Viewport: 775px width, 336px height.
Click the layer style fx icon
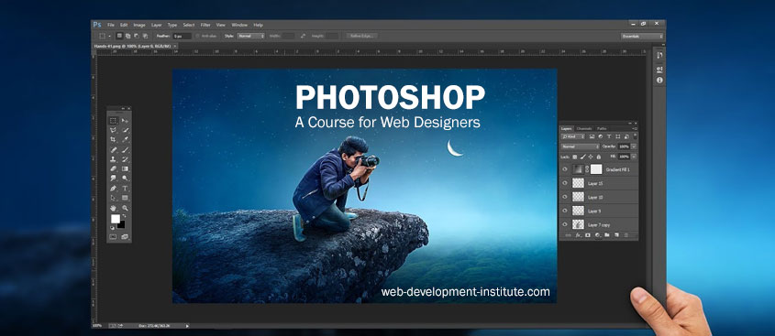[578, 235]
